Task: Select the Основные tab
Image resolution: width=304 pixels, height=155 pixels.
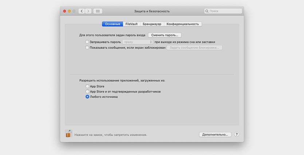Action: (x=112, y=24)
